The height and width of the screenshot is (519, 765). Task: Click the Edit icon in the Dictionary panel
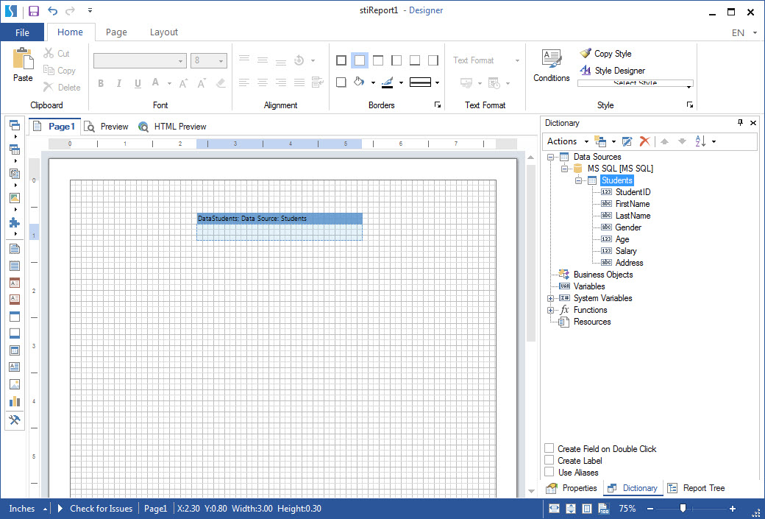[x=627, y=141]
